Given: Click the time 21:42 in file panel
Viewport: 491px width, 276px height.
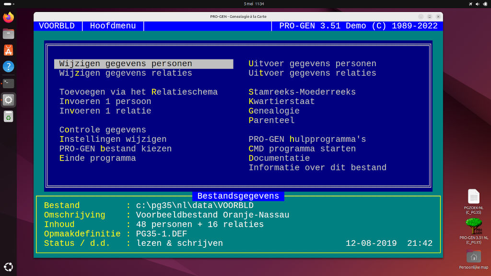Looking at the screenshot, I should coord(420,243).
